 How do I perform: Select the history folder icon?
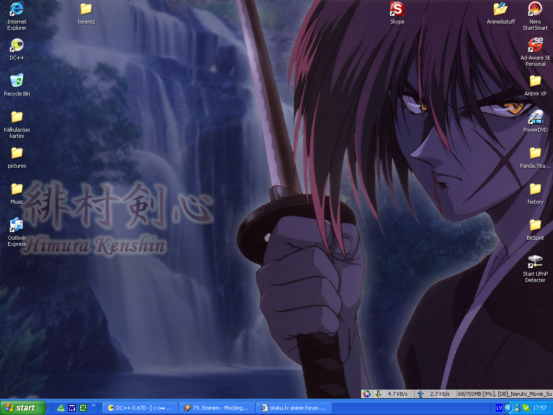(535, 194)
